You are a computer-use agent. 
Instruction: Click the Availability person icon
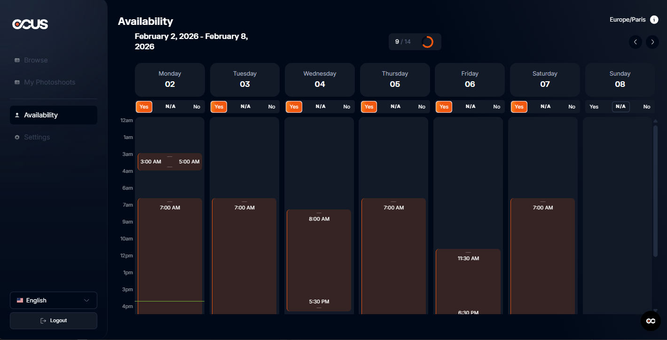tap(17, 115)
